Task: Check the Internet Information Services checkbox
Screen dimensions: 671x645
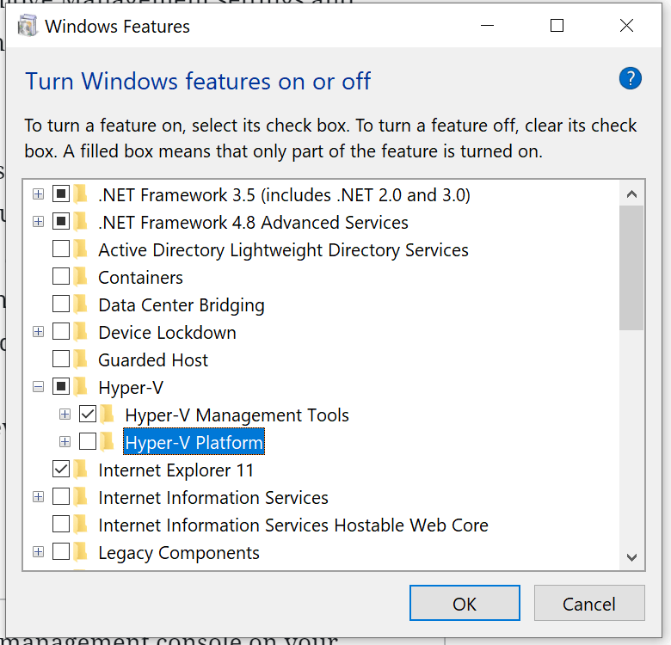Action: [x=61, y=496]
